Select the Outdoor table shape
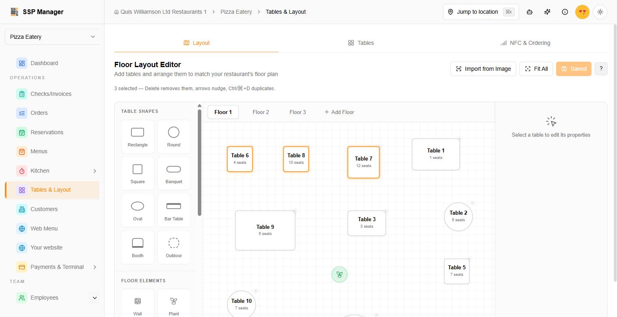This screenshot has width=617, height=317. click(x=174, y=247)
